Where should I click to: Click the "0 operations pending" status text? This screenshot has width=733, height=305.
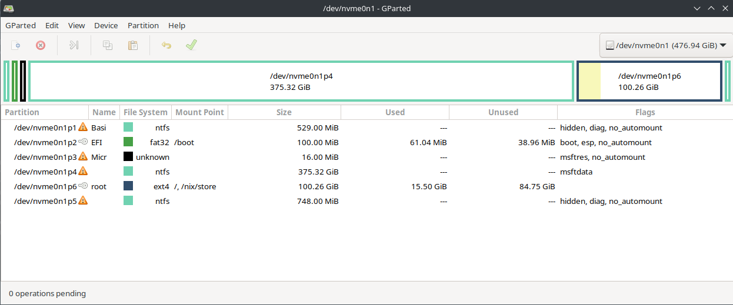[x=47, y=293]
